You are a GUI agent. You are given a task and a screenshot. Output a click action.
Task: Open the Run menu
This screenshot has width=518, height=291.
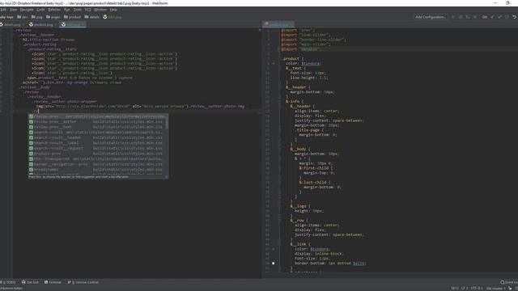tap(67, 10)
